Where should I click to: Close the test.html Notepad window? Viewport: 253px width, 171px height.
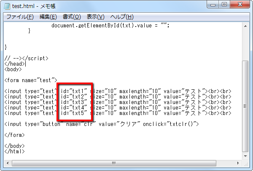click(240, 5)
